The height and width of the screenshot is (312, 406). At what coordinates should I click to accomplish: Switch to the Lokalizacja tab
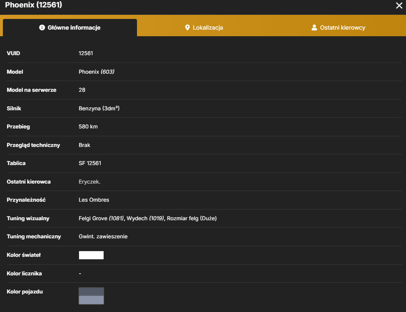(x=204, y=27)
